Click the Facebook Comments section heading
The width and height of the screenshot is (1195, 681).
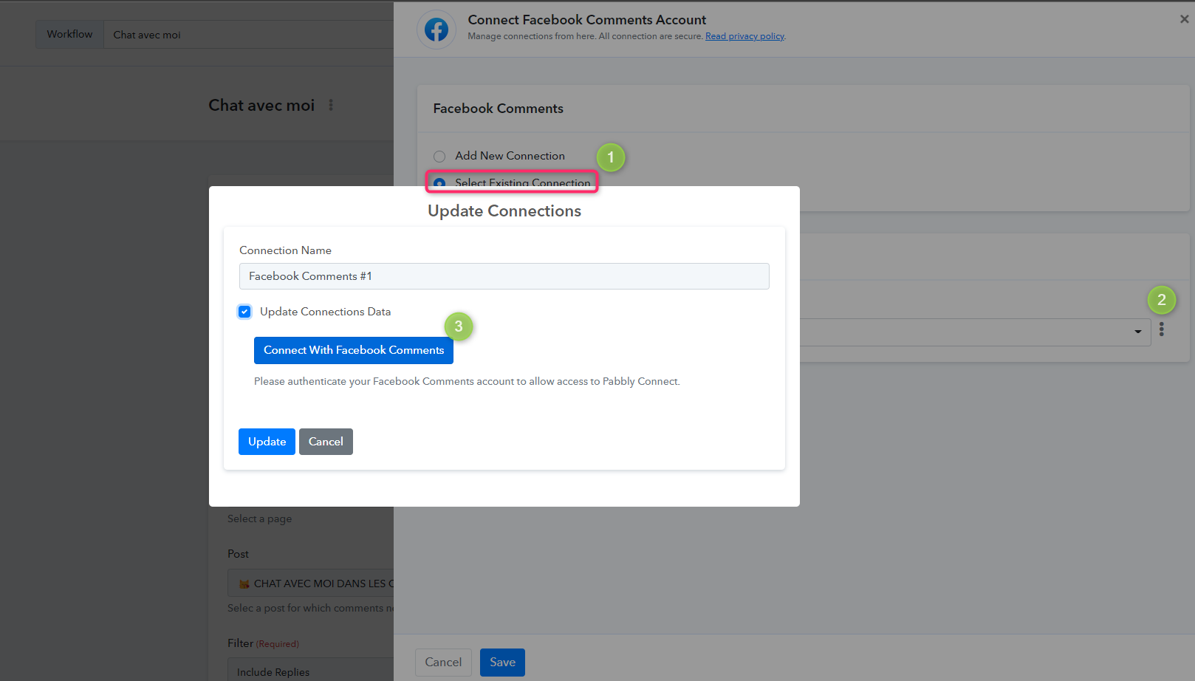[498, 109]
